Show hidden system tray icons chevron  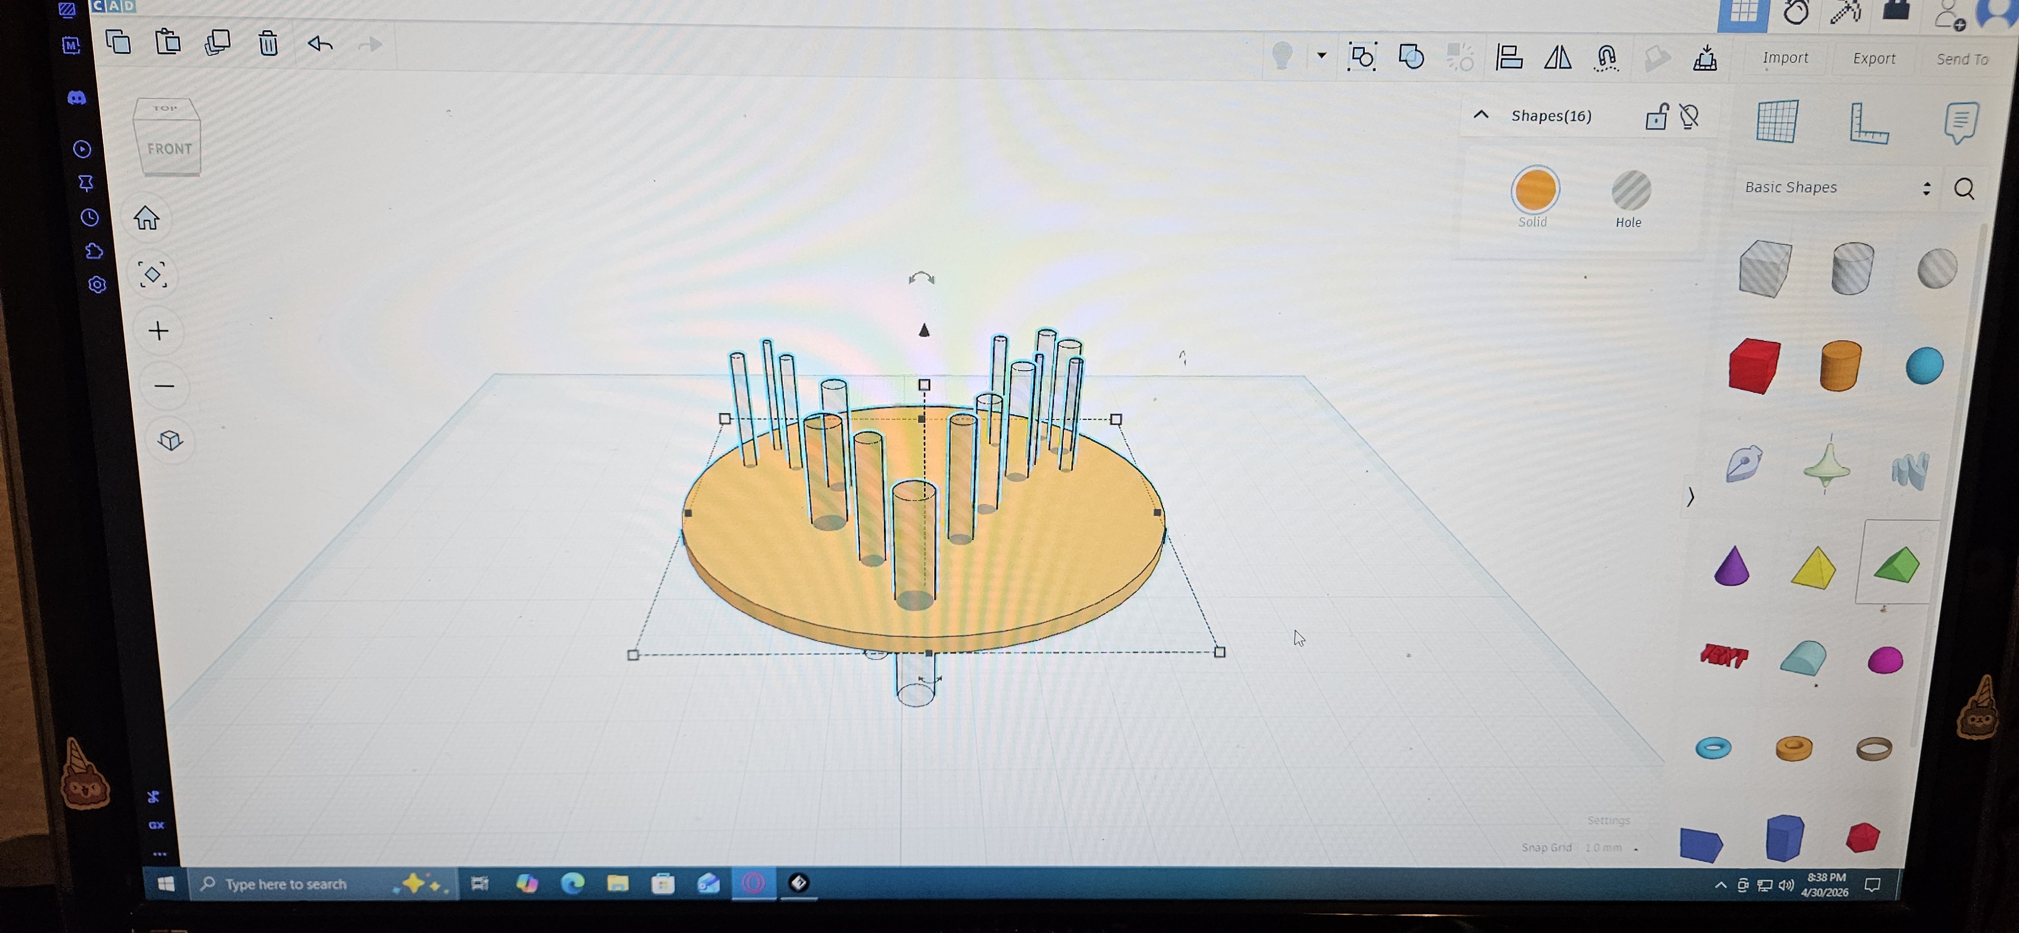(x=1720, y=885)
